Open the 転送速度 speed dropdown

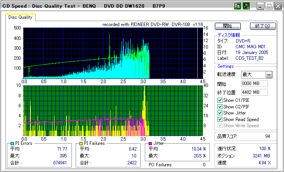tap(269, 75)
